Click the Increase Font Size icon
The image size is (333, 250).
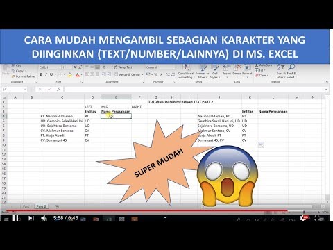tap(75, 67)
